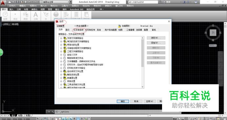Open the 标注(N) menu in menu bar

(x=86, y=6)
